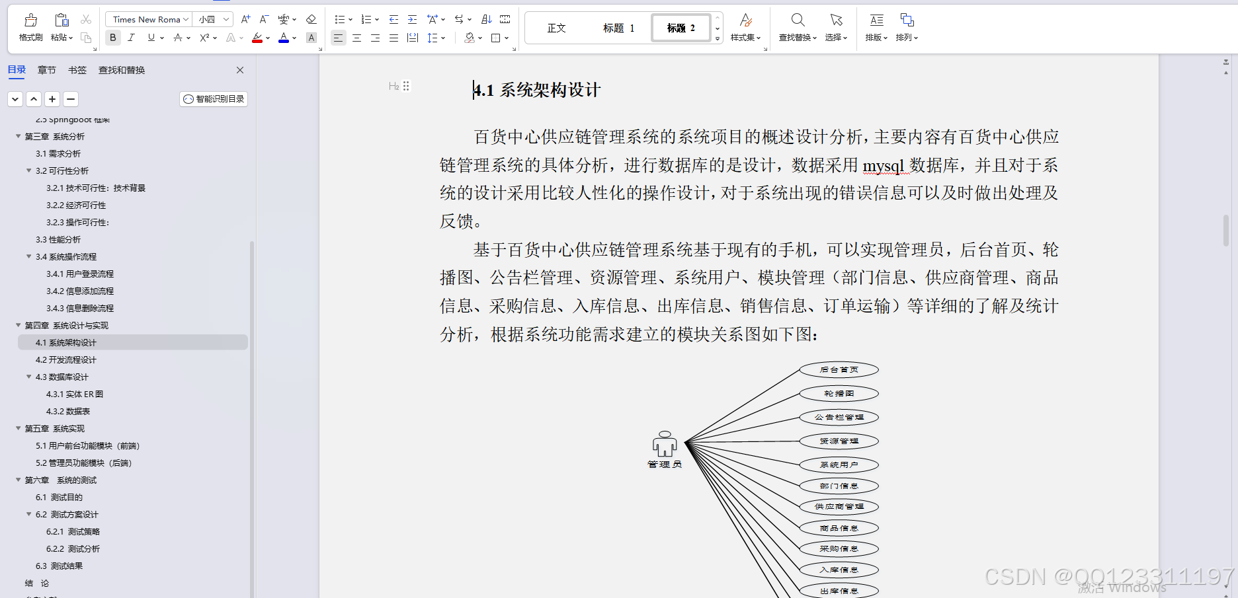Screen dimensions: 1238x598
Task: Click the bulleted list icon
Action: pyautogui.click(x=339, y=19)
